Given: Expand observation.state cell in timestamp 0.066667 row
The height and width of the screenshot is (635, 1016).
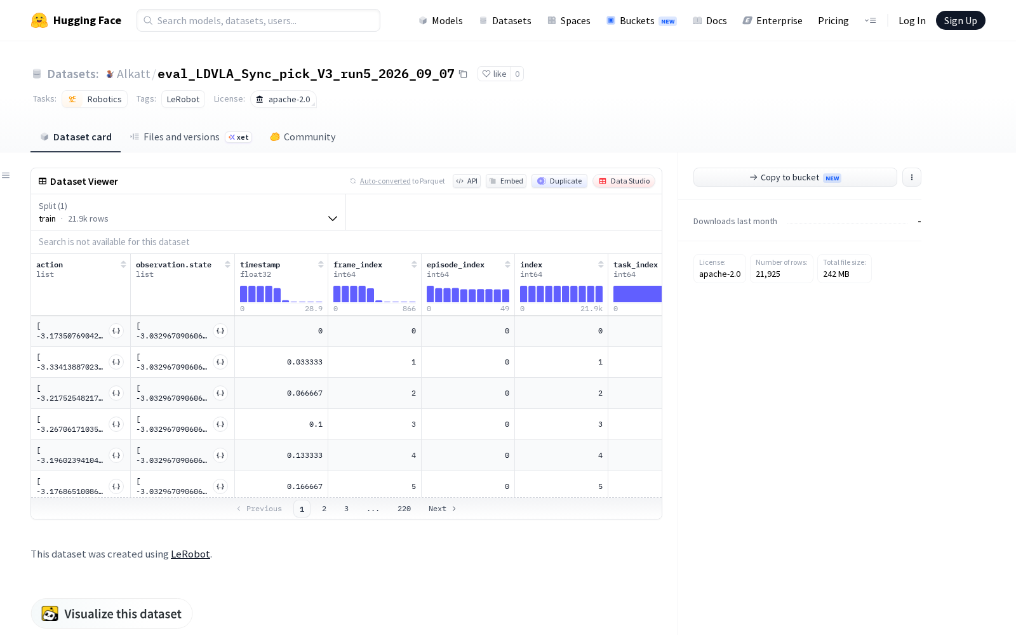Looking at the screenshot, I should 220,393.
